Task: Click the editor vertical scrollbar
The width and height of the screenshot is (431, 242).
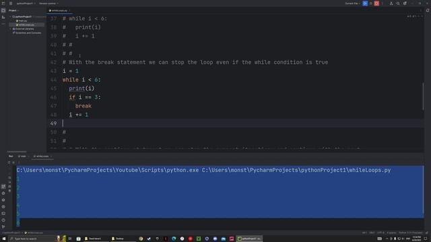Action: tap(423, 96)
